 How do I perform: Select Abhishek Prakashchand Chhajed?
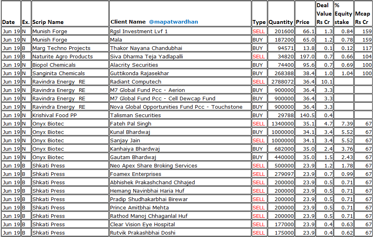(x=152, y=182)
